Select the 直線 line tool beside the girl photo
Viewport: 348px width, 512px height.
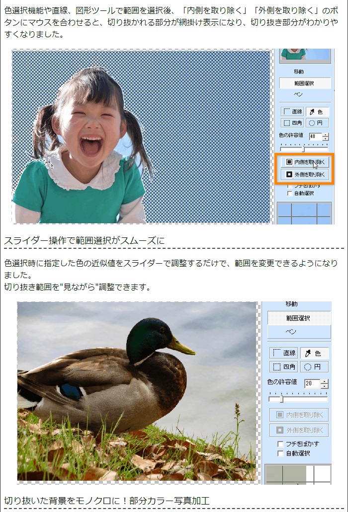point(292,112)
